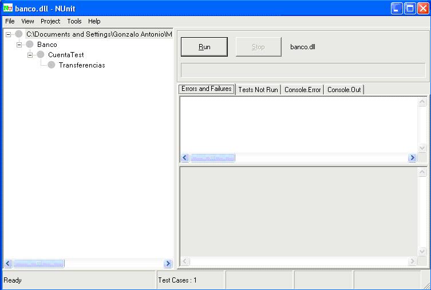The image size is (431, 290).
Task: Select the C:\Documents and Settings root path
Action: click(99, 34)
